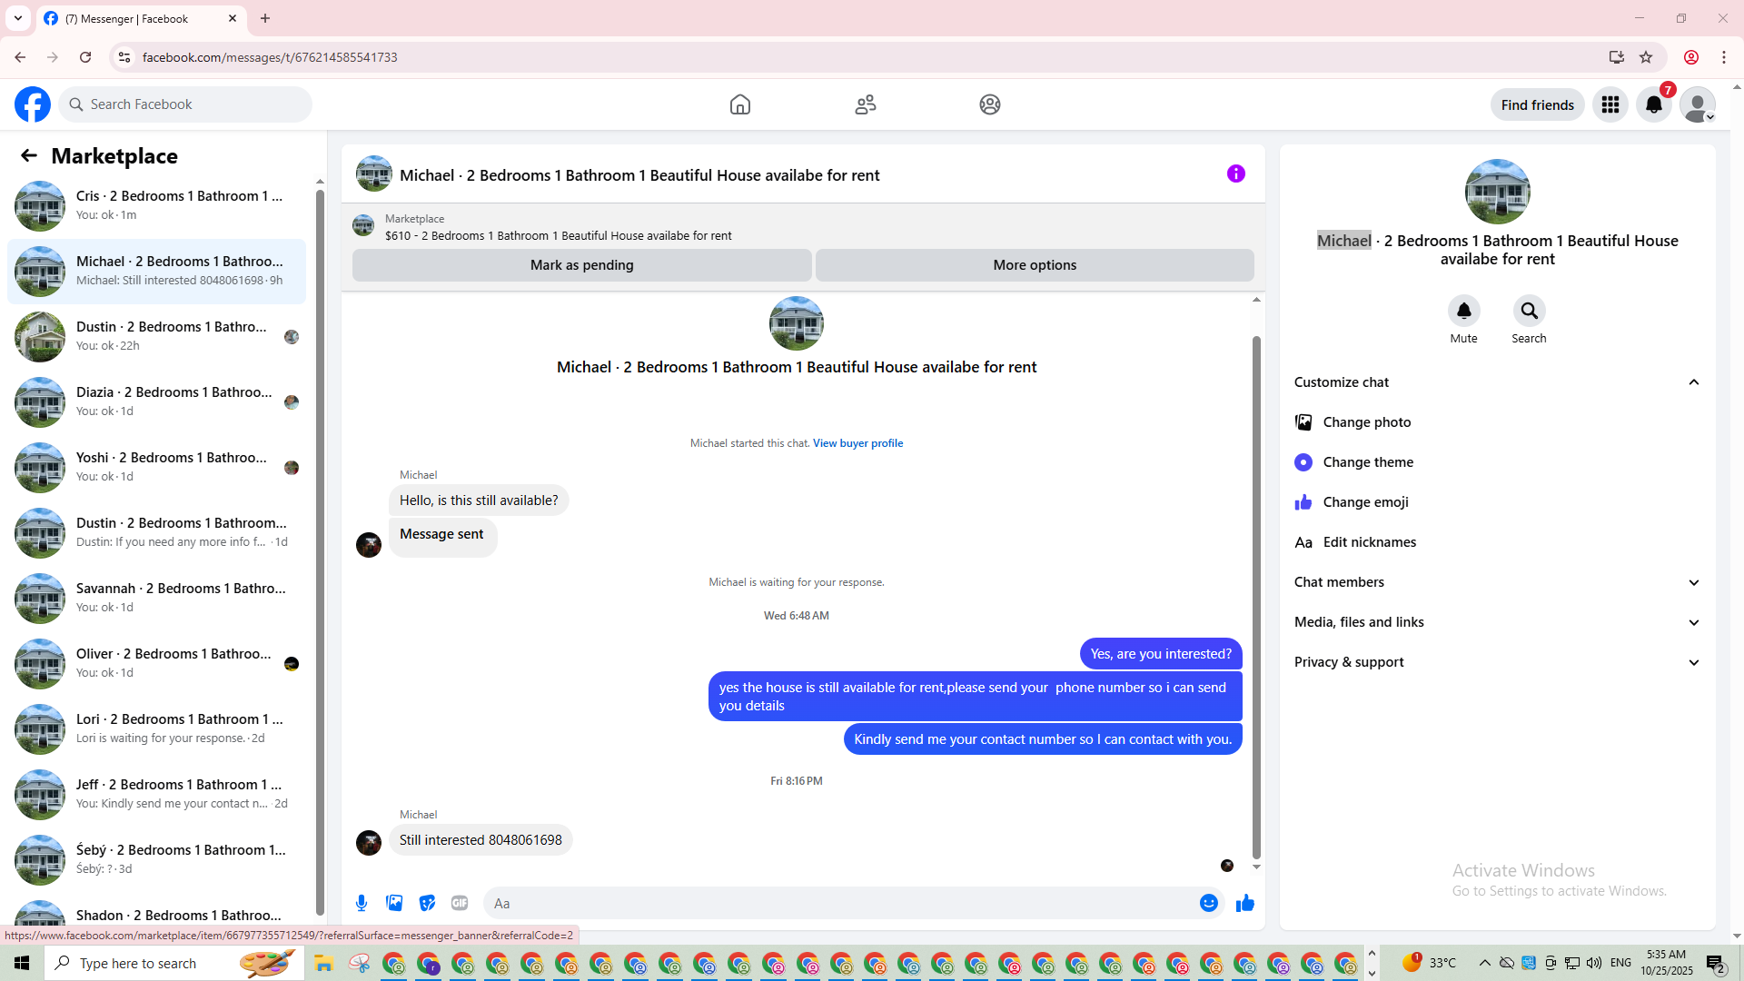Expand the Media, files and links section
This screenshot has height=981, width=1744.
point(1693,622)
